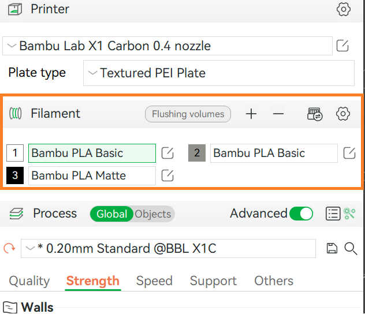The height and width of the screenshot is (314, 365).
Task: Add a filament with the plus icon
Action: click(x=251, y=114)
